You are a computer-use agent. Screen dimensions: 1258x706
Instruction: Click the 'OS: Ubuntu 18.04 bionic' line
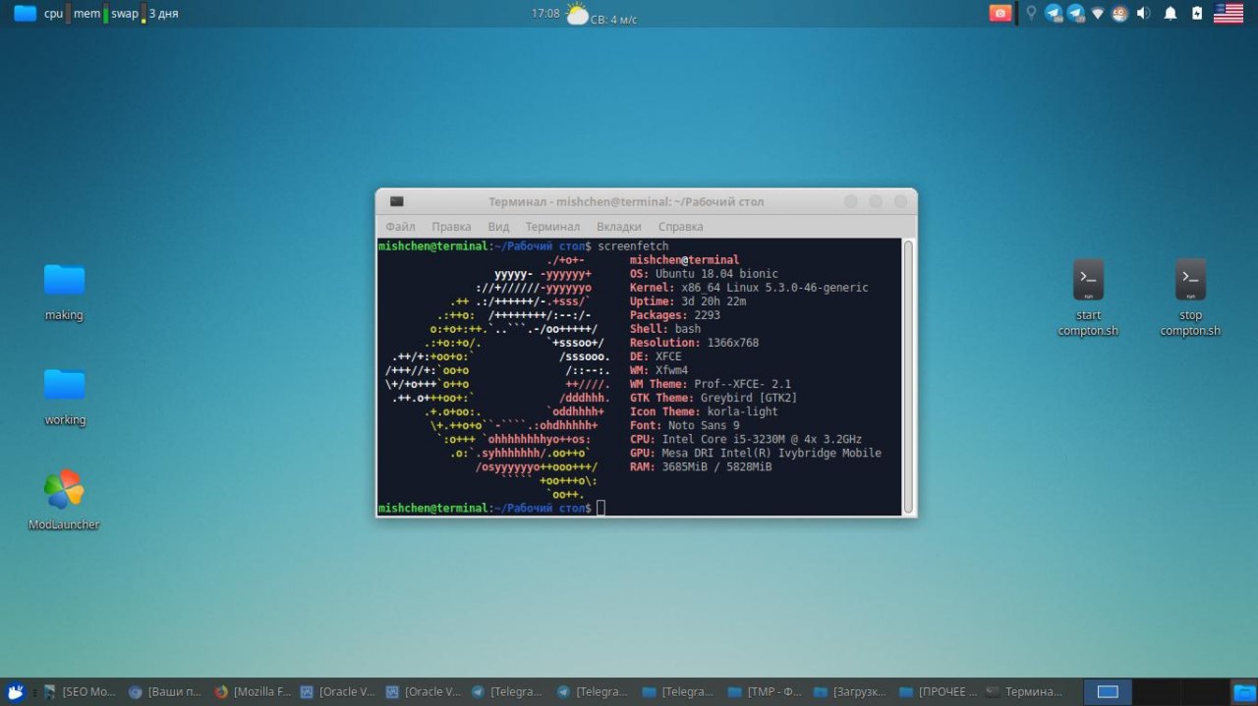pos(704,274)
